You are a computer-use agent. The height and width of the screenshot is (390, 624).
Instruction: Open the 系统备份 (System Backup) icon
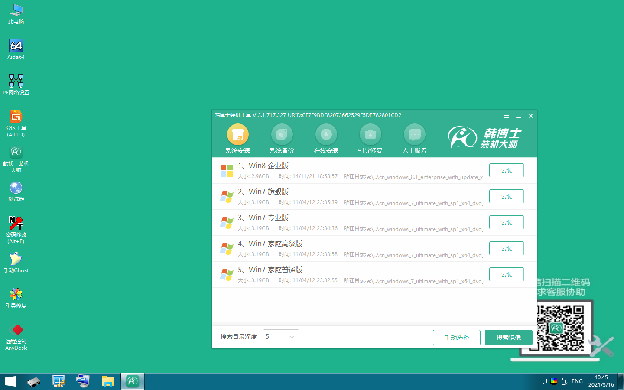click(x=282, y=135)
